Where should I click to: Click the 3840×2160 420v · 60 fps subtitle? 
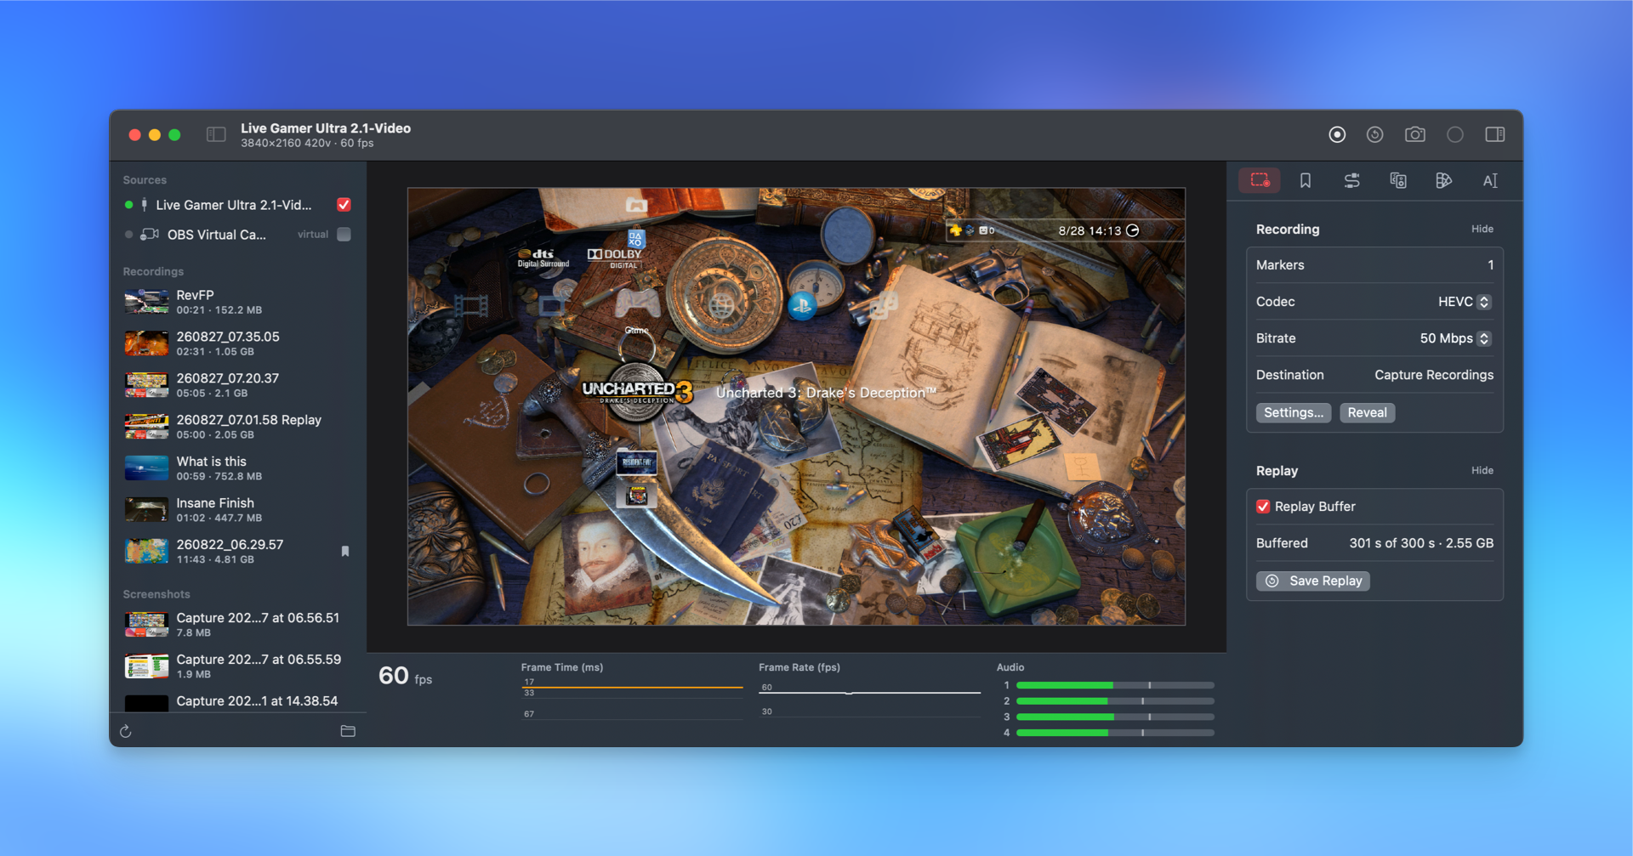[x=307, y=144]
